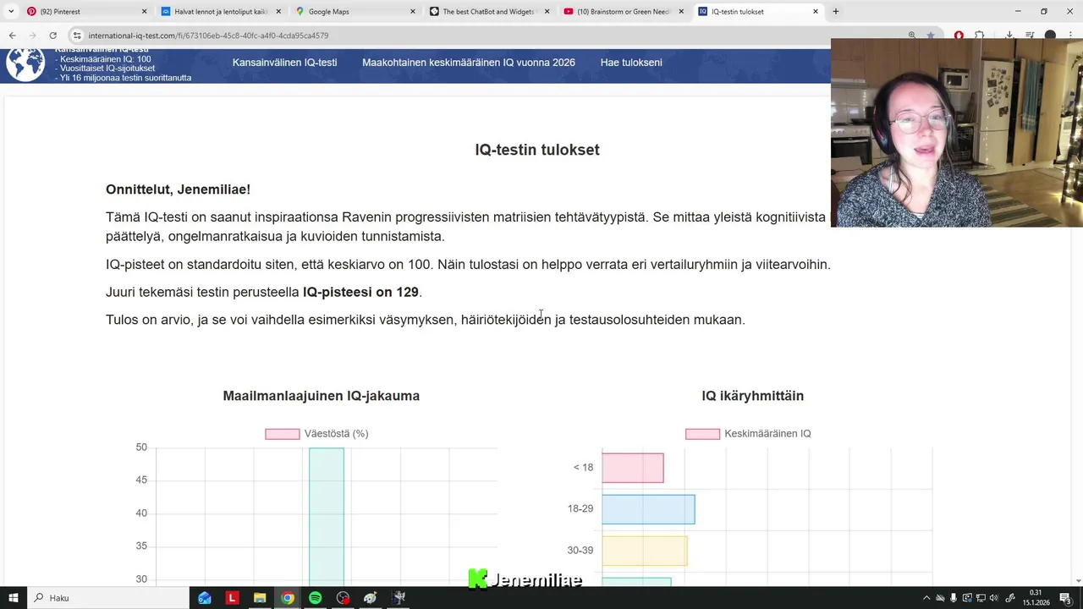Open the Chrome downloads icon
1083x609 pixels.
coord(1009,36)
